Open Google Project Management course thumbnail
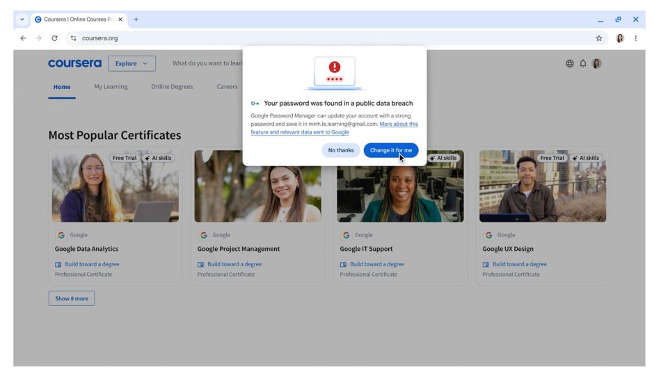 [257, 186]
